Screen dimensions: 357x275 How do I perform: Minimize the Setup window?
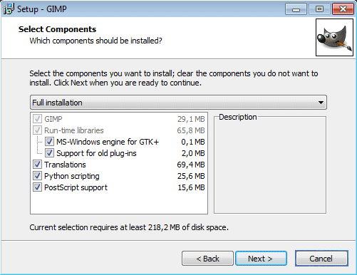pos(296,9)
